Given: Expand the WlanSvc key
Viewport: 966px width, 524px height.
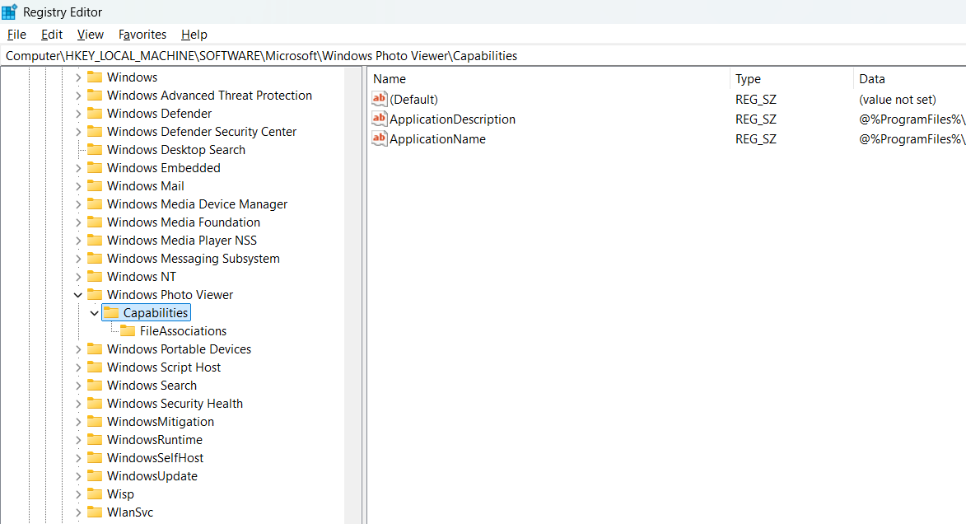Looking at the screenshot, I should point(78,513).
